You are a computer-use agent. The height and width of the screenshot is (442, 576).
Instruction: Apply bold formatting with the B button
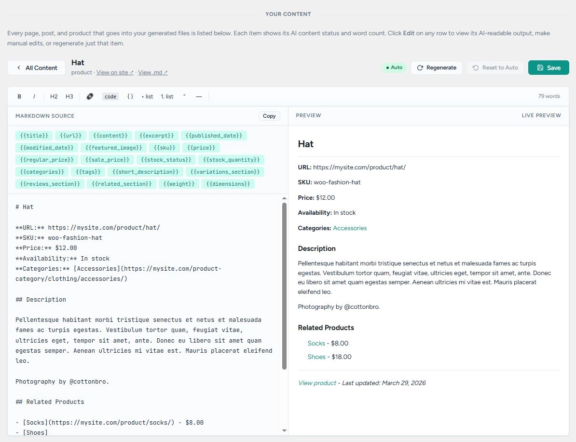(19, 97)
